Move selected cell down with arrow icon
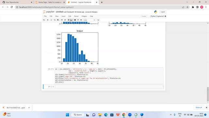Screen dimensions: 209x118 click(65, 20)
